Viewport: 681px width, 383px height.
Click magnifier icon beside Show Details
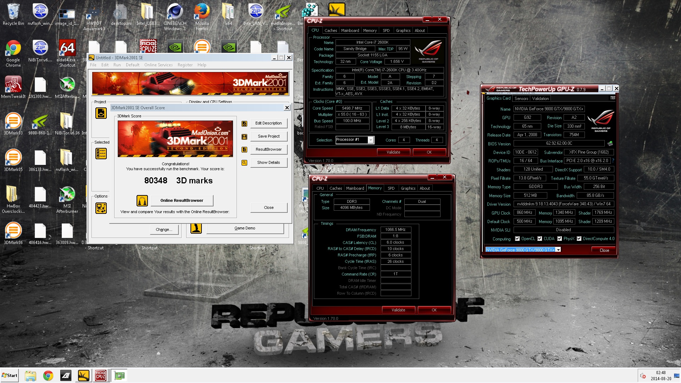pyautogui.click(x=244, y=163)
